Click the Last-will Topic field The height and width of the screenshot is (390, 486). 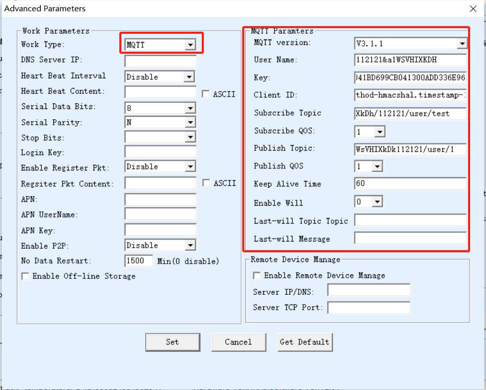[410, 220]
